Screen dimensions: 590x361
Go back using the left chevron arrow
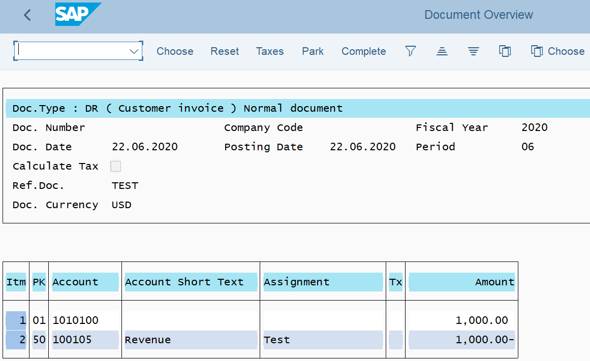[27, 15]
